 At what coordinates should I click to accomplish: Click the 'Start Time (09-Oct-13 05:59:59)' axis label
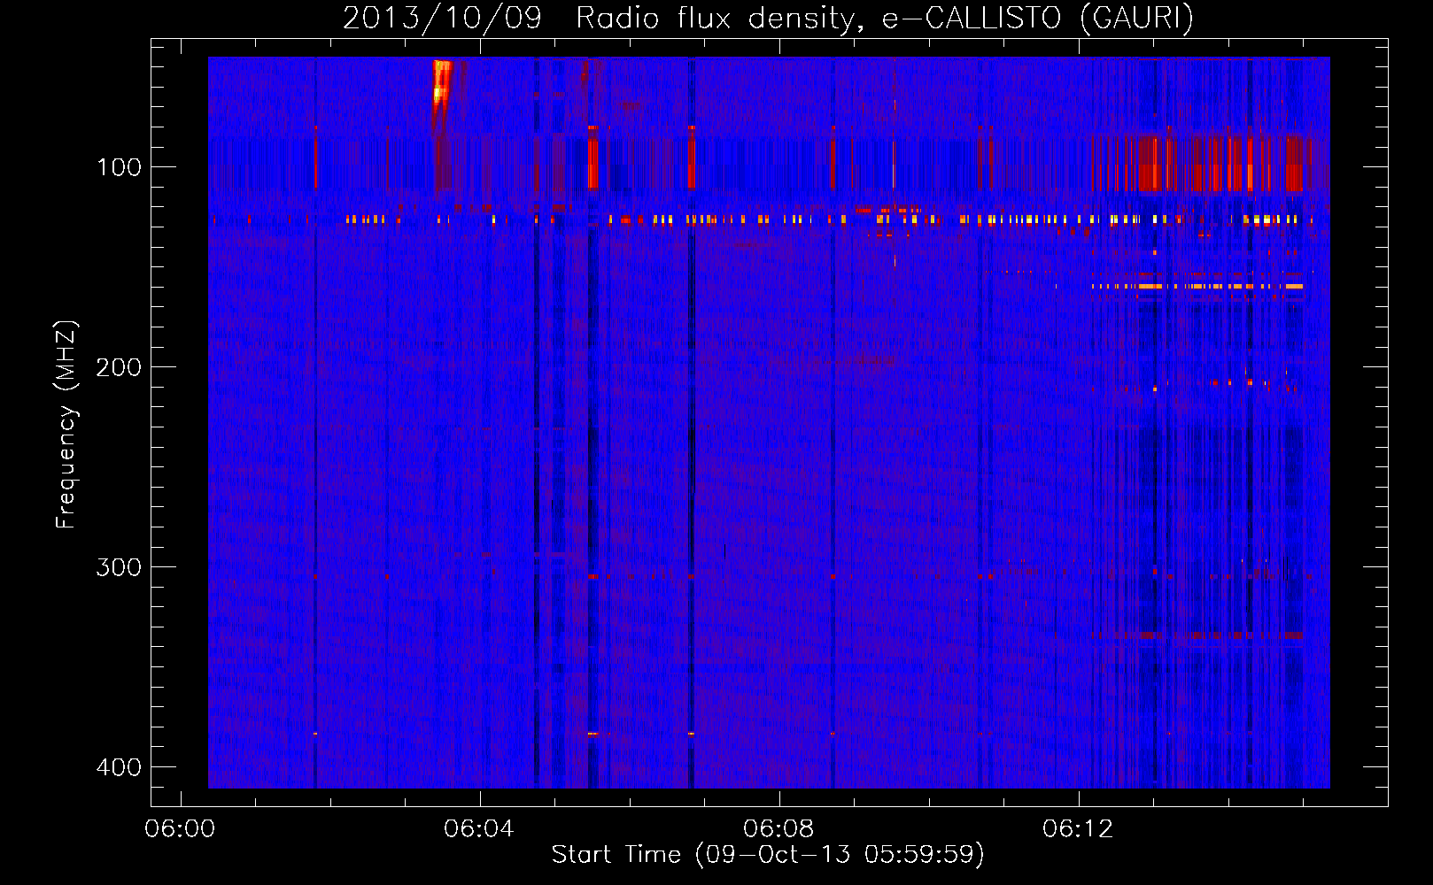(x=768, y=855)
